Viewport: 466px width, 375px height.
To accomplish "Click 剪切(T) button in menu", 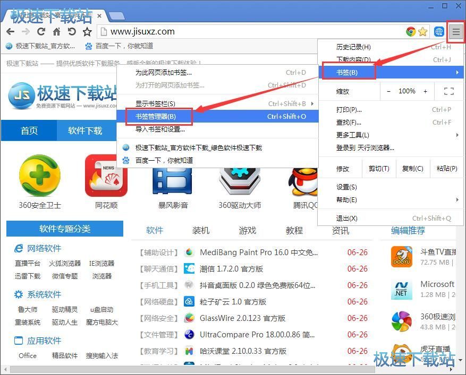I will tap(379, 169).
